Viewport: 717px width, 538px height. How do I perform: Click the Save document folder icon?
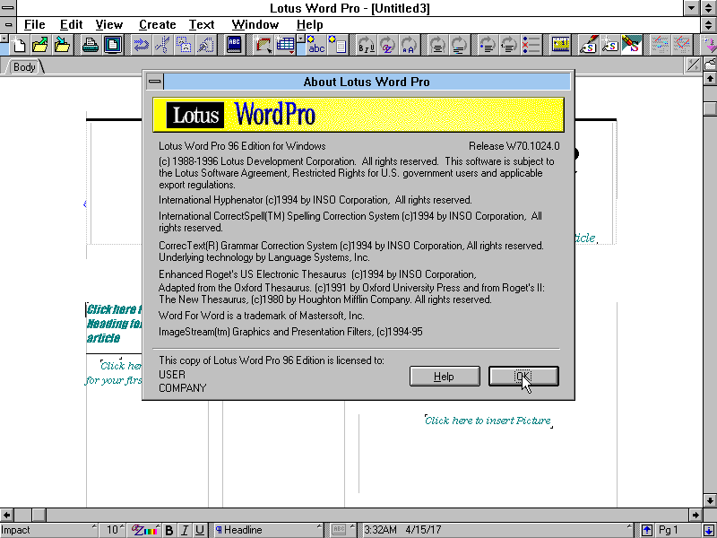point(62,45)
